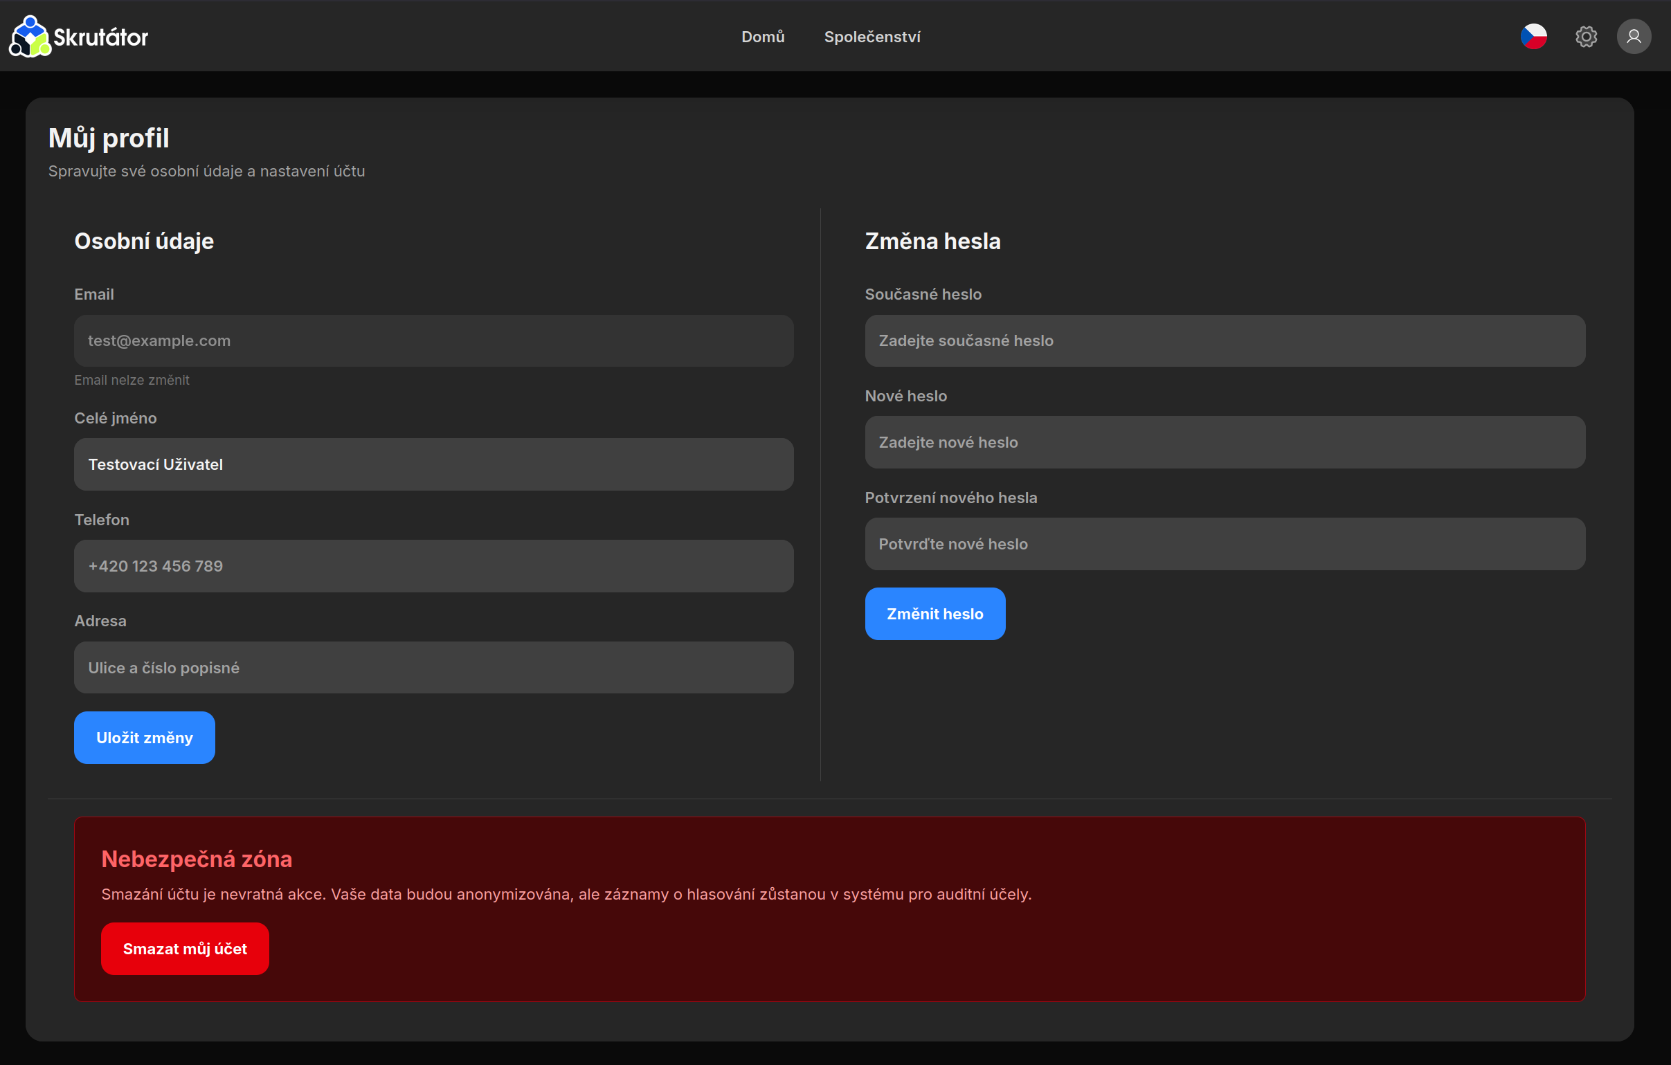Image resolution: width=1671 pixels, height=1065 pixels.
Task: Click the Email field label
Action: click(93, 294)
